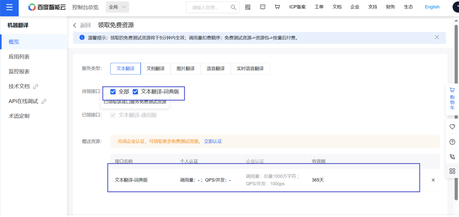This screenshot has width=459, height=217.
Task: Open the shopping cart icon in header
Action: [x=277, y=7]
